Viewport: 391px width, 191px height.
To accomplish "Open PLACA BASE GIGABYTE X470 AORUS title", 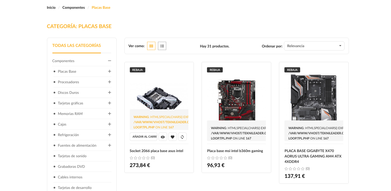I will (x=313, y=156).
